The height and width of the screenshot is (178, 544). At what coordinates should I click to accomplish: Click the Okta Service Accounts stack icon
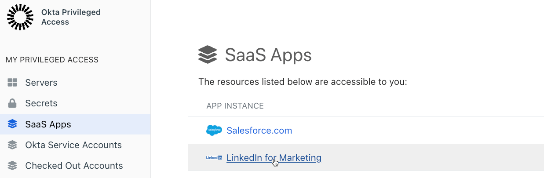[x=12, y=145]
